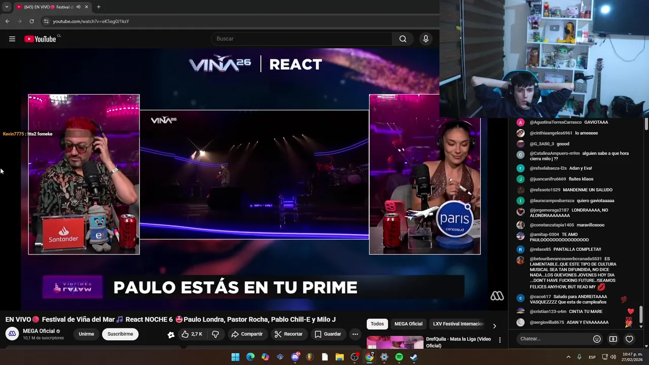
Task: Send a heart reaction in chat
Action: [629, 339]
